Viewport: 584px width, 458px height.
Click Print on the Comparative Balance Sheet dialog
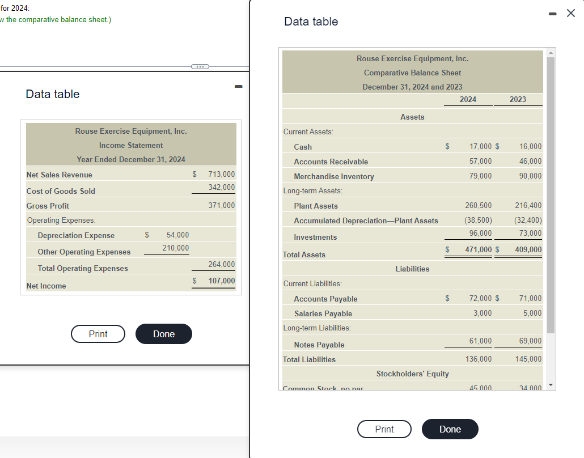(x=384, y=429)
